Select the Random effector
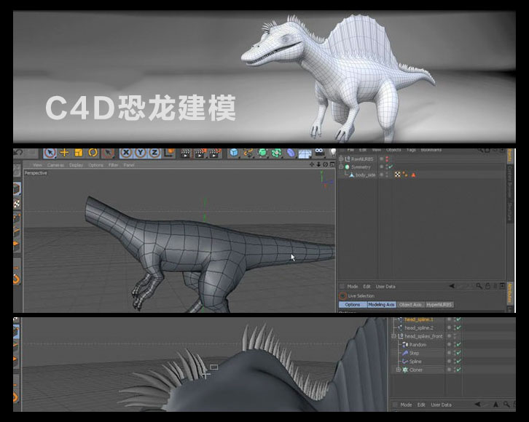Screen dimensions: 529x422 418,345
